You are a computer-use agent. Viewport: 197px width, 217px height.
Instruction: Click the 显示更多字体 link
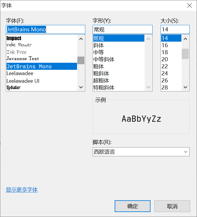22,190
